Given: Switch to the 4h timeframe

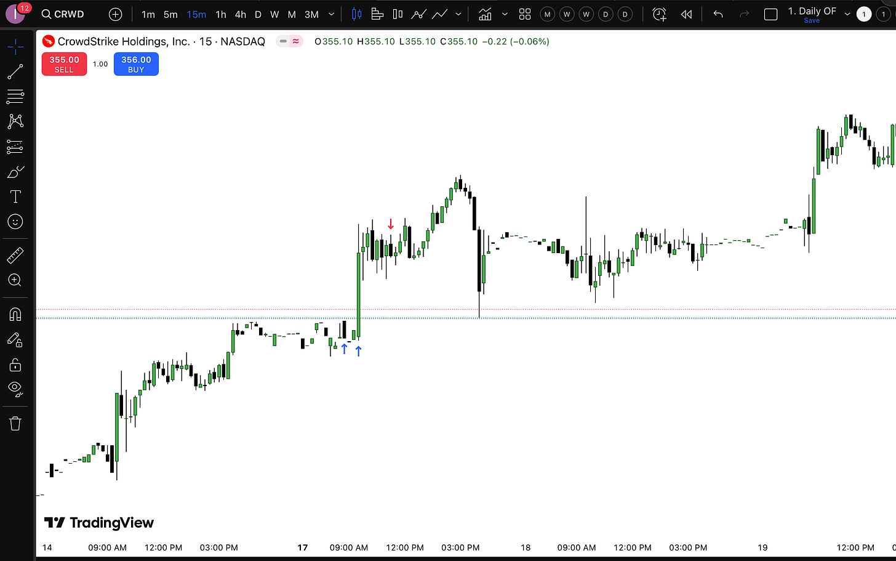Looking at the screenshot, I should (x=241, y=14).
